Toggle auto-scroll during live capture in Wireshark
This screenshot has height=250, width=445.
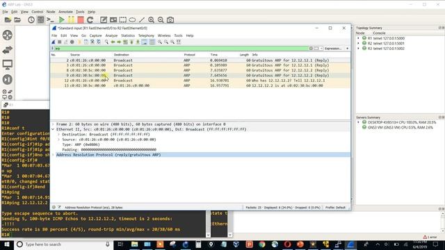[x=144, y=42]
